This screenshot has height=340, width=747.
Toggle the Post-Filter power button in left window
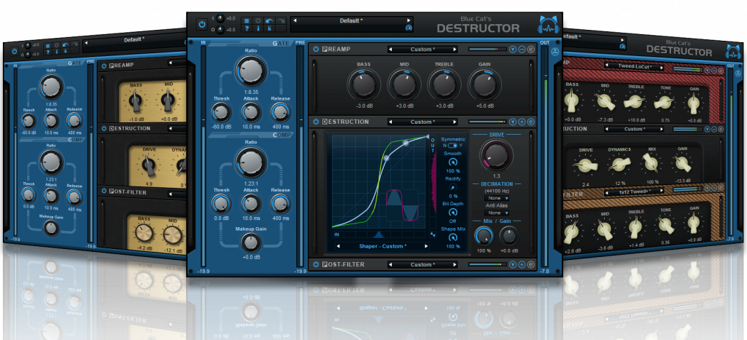coord(104,192)
